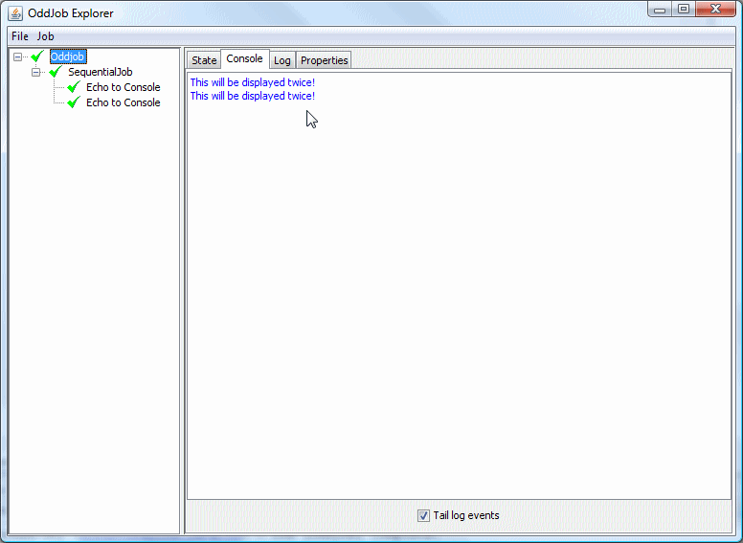
Task: Show the Log tab
Action: (x=282, y=60)
